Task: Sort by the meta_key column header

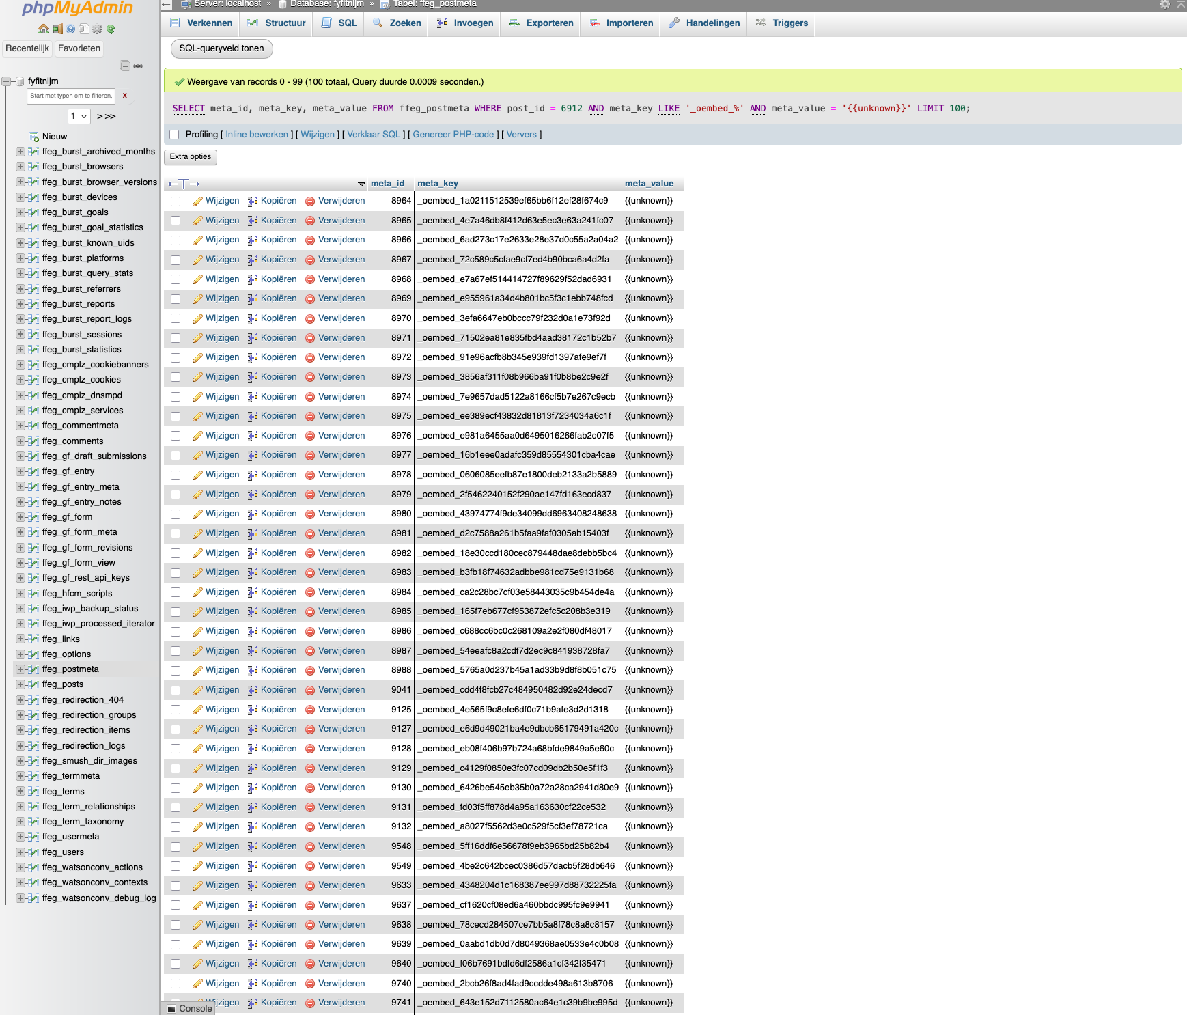Action: pos(438,184)
